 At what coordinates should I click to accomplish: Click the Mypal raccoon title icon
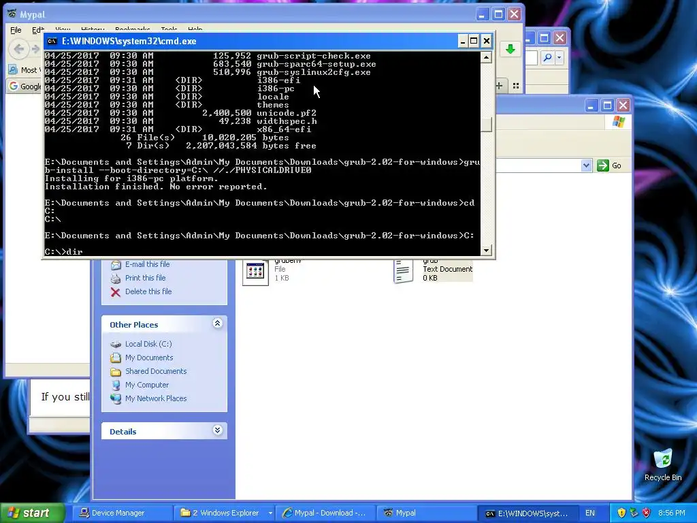12,14
